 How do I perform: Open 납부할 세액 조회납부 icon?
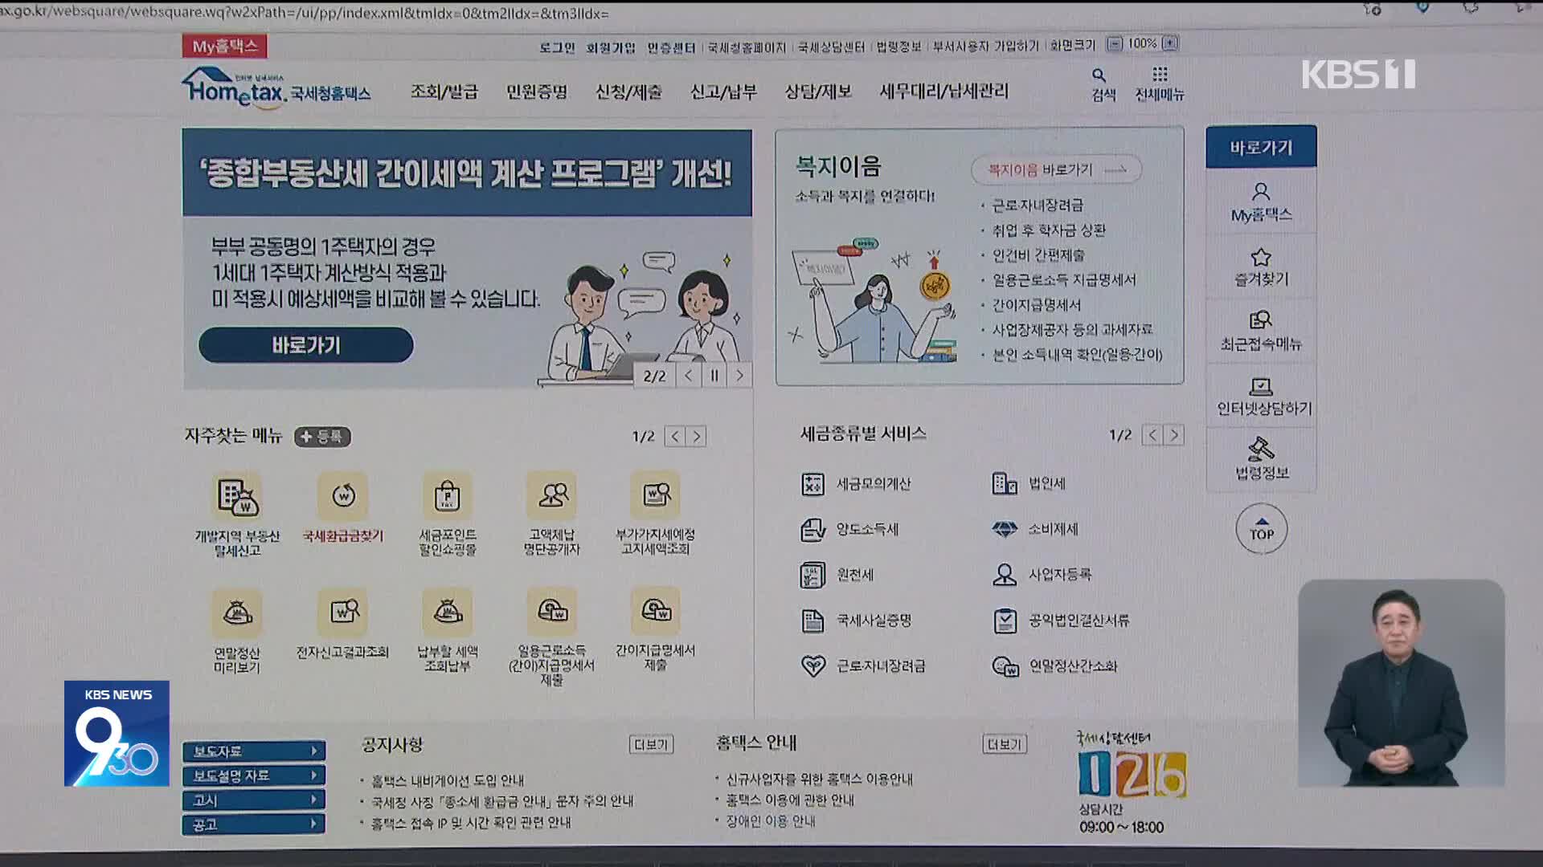448,613
